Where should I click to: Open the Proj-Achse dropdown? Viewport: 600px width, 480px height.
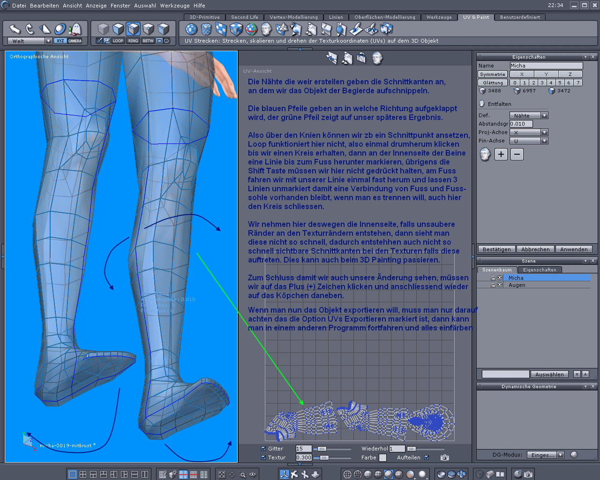544,132
